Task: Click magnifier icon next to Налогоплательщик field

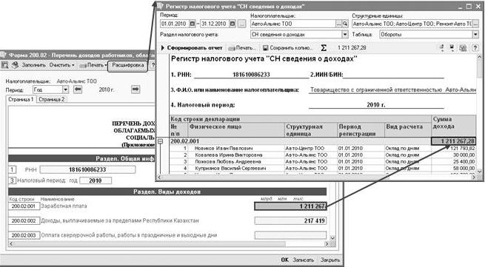Action: pyautogui.click(x=345, y=24)
